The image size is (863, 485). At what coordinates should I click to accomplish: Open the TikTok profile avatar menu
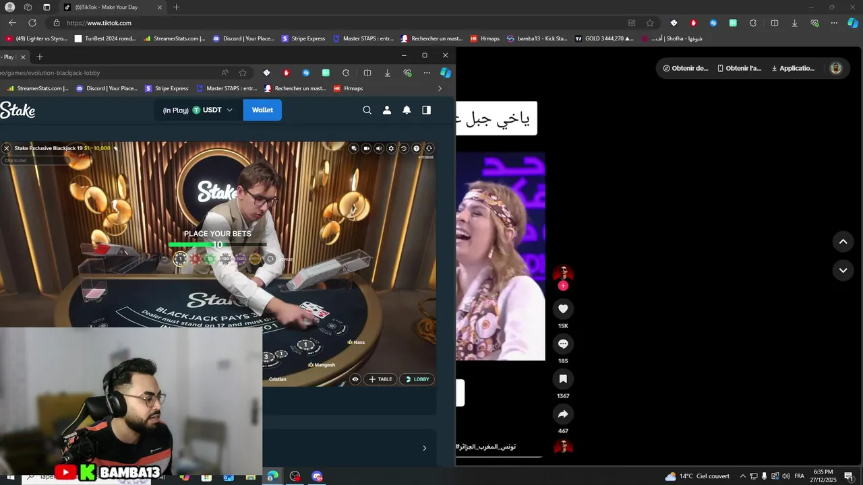pos(836,68)
